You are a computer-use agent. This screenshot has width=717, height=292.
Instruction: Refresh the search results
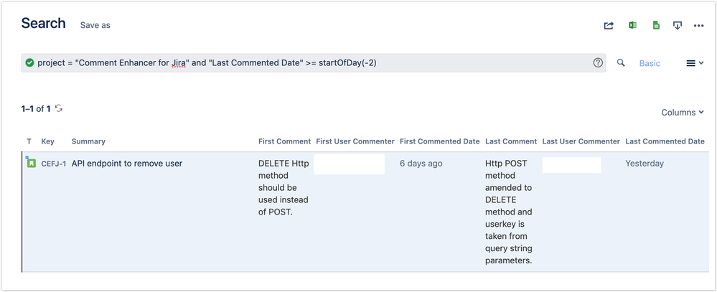click(59, 108)
